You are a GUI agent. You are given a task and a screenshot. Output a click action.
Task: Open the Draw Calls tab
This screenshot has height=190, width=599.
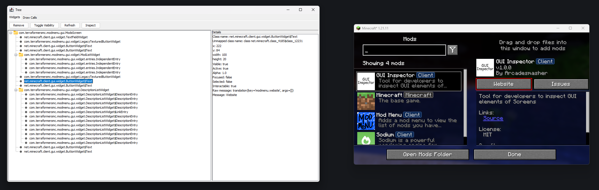[30, 18]
